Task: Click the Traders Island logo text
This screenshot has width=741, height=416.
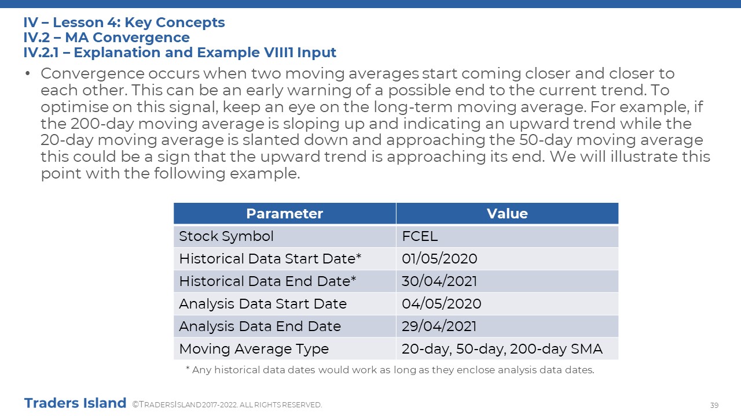Action: click(75, 403)
